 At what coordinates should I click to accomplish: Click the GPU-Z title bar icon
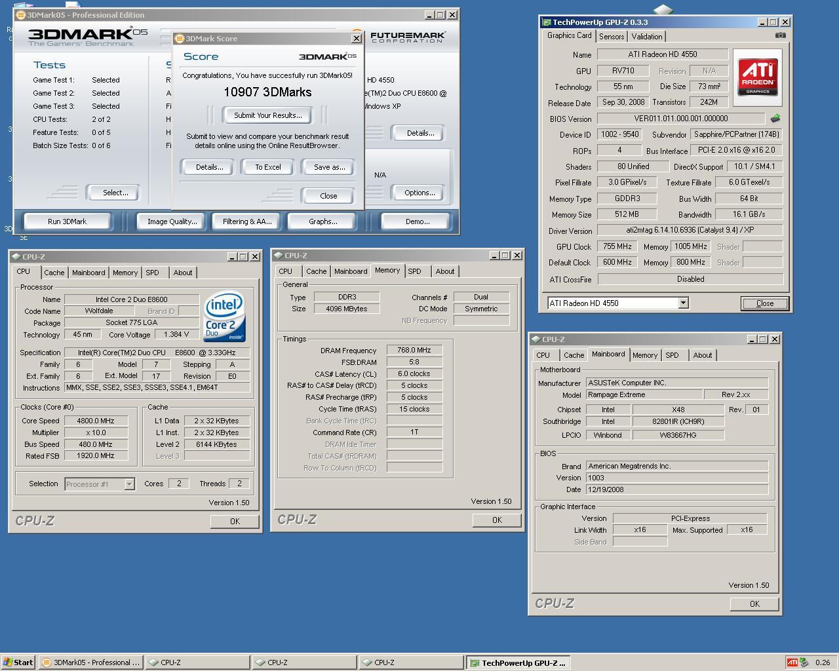click(x=547, y=22)
